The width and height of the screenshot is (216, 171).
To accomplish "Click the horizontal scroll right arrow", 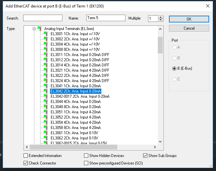I will tap(155, 147).
